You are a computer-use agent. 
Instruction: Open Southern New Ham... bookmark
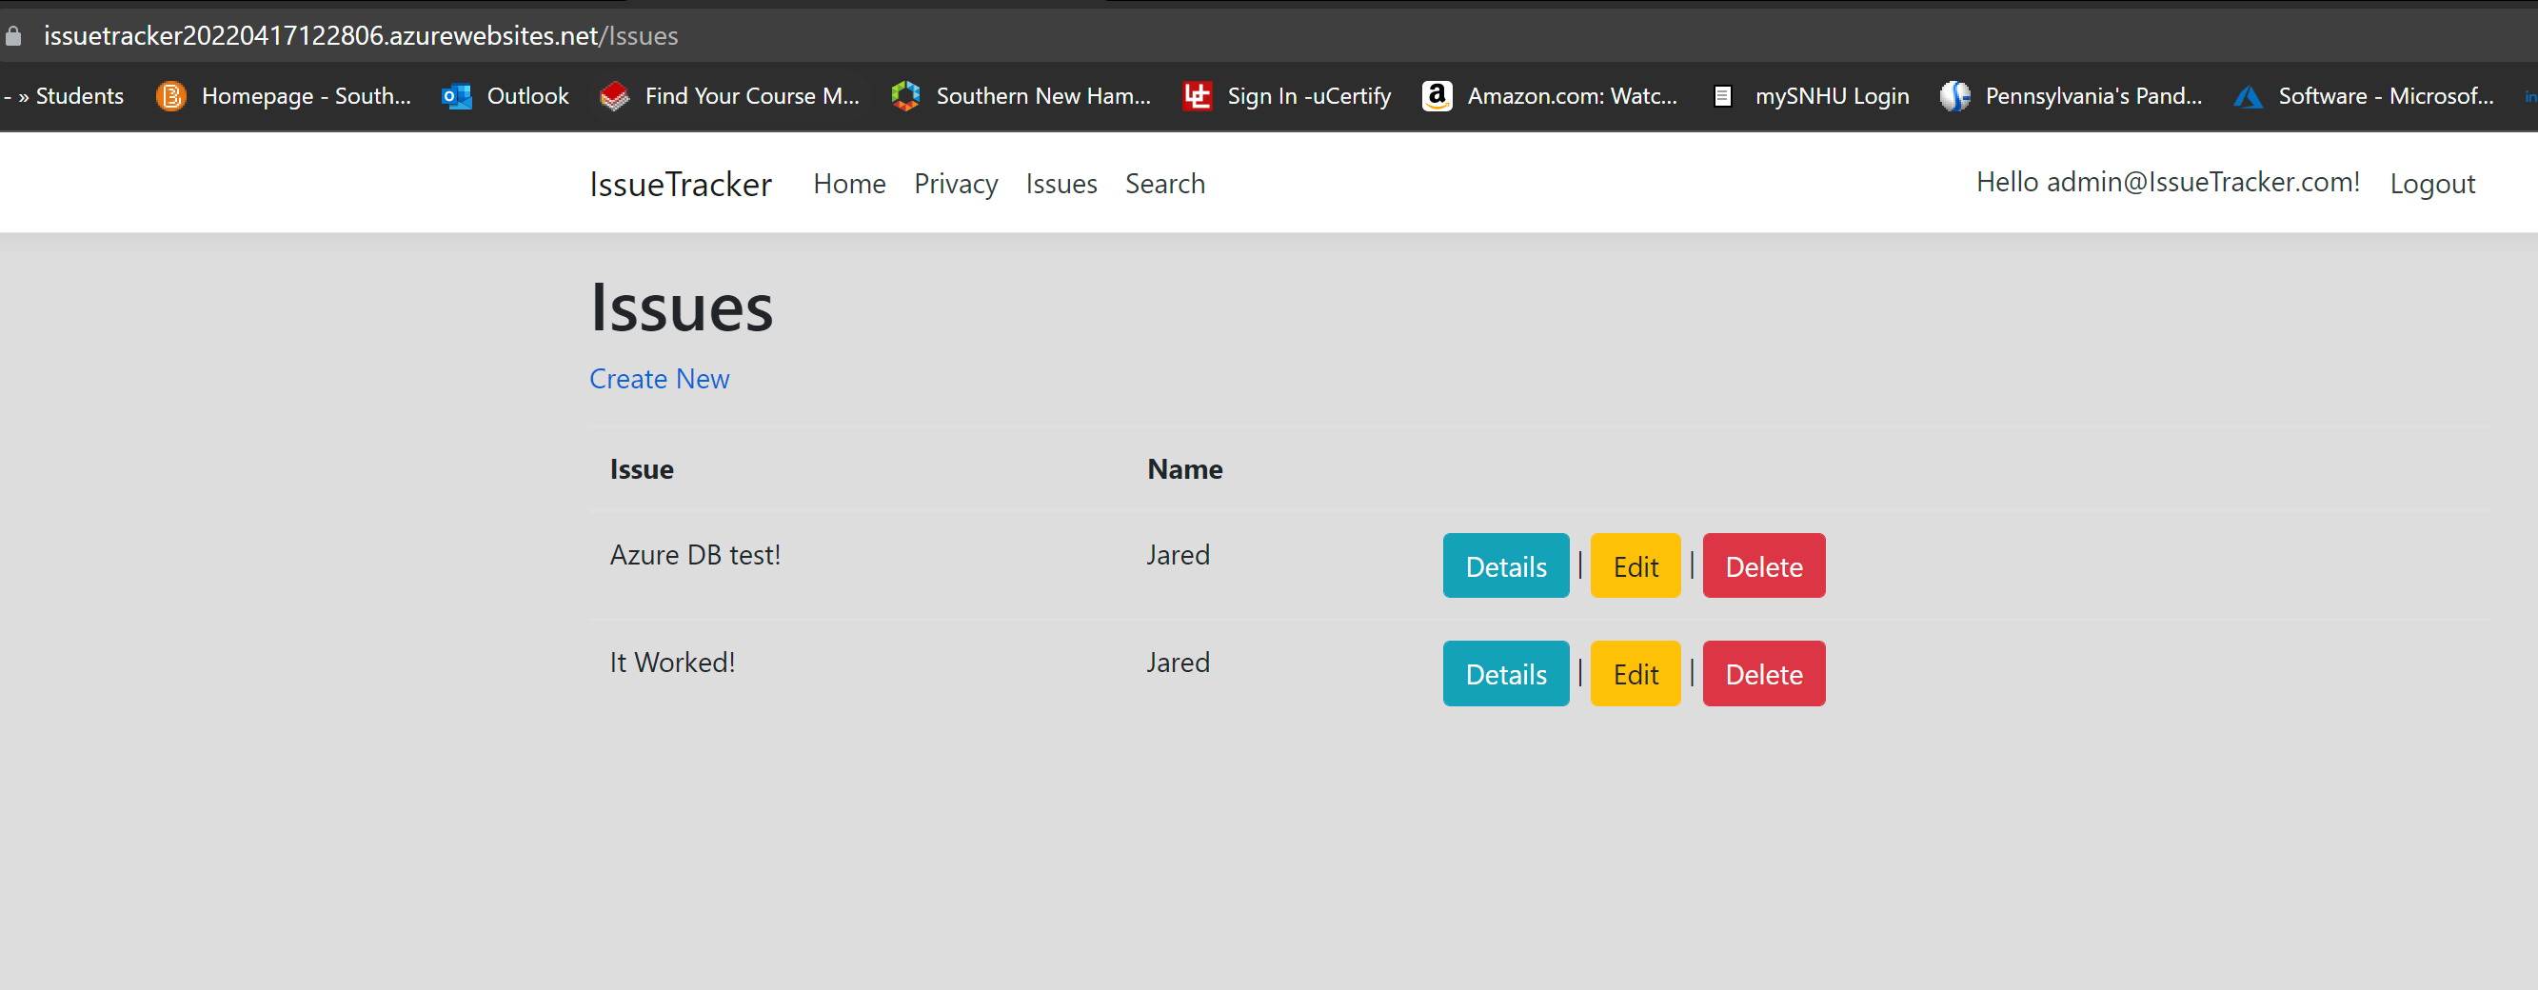click(x=1021, y=95)
